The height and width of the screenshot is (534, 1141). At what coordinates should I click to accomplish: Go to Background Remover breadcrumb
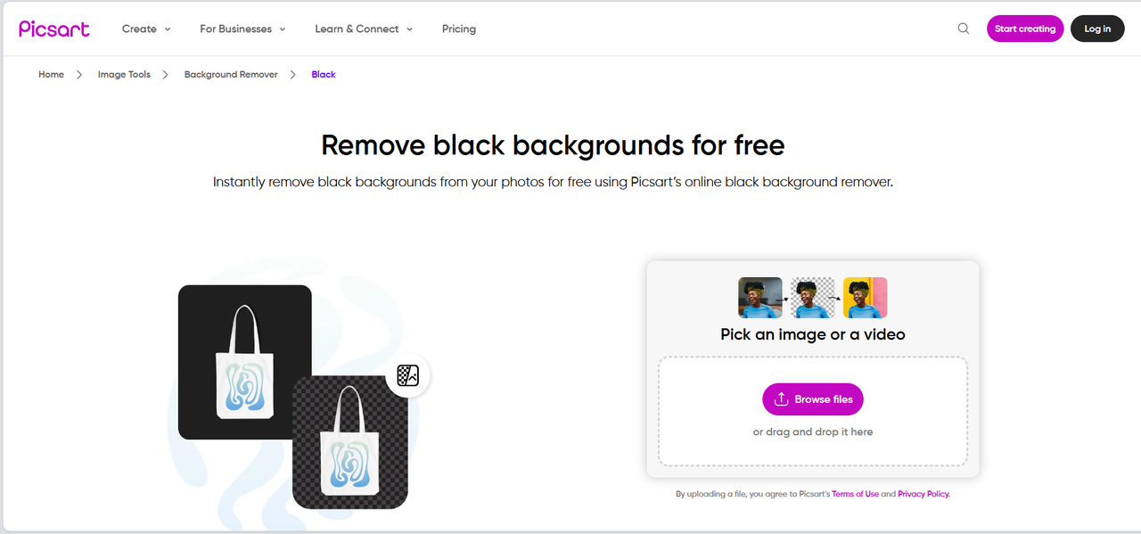[231, 75]
